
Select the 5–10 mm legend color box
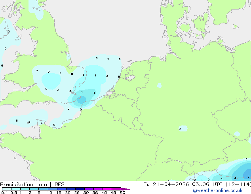43,189
